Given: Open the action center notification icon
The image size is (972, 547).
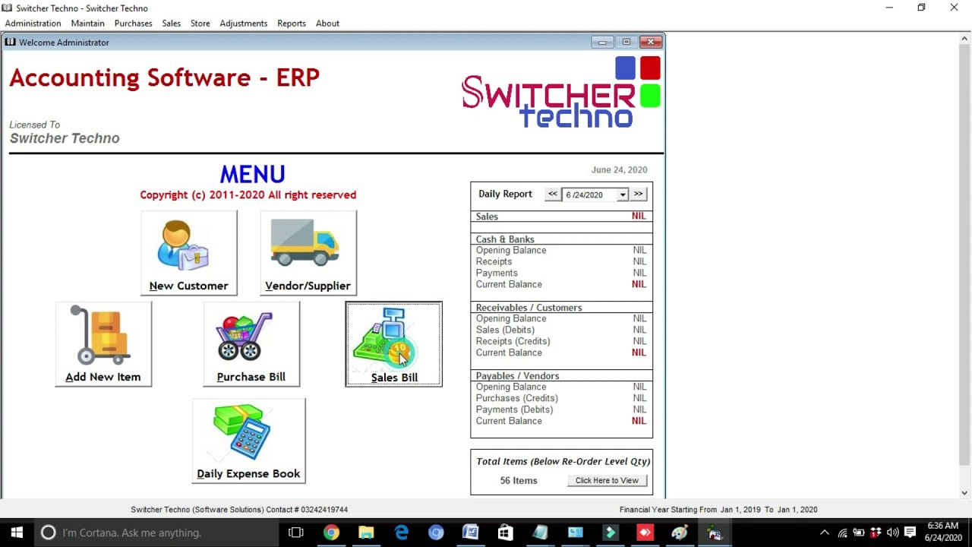Looking at the screenshot, I should 910,533.
